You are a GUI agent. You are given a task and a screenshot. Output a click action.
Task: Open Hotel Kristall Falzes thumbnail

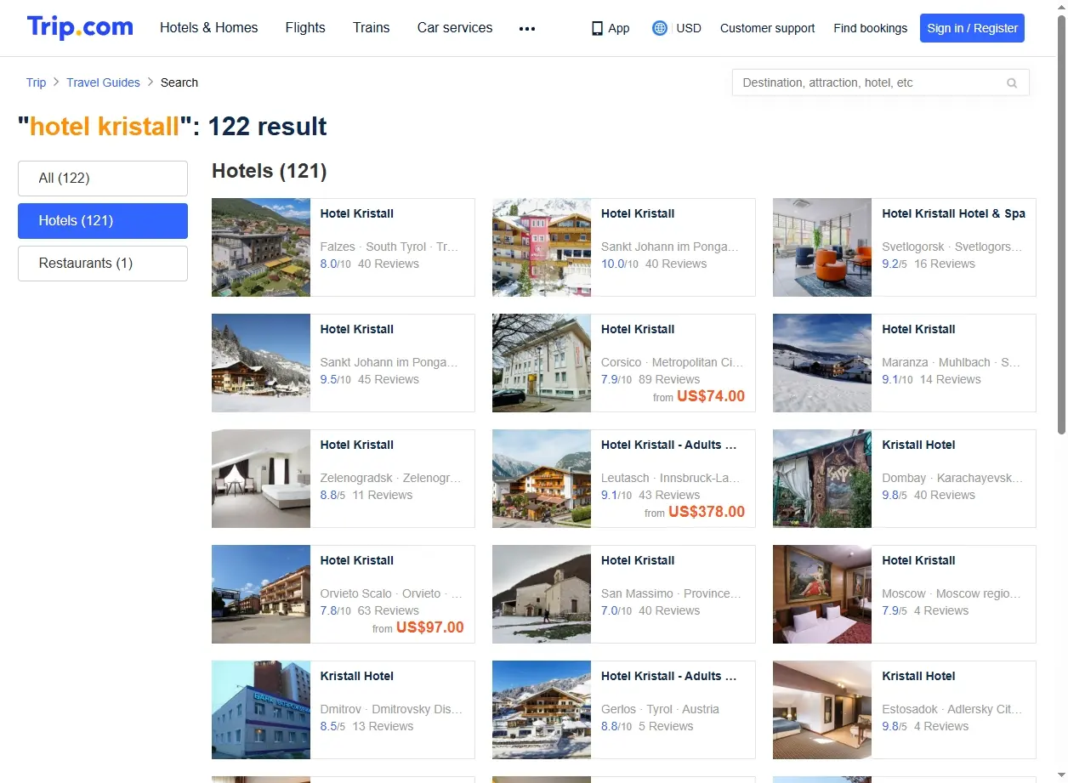pos(261,247)
